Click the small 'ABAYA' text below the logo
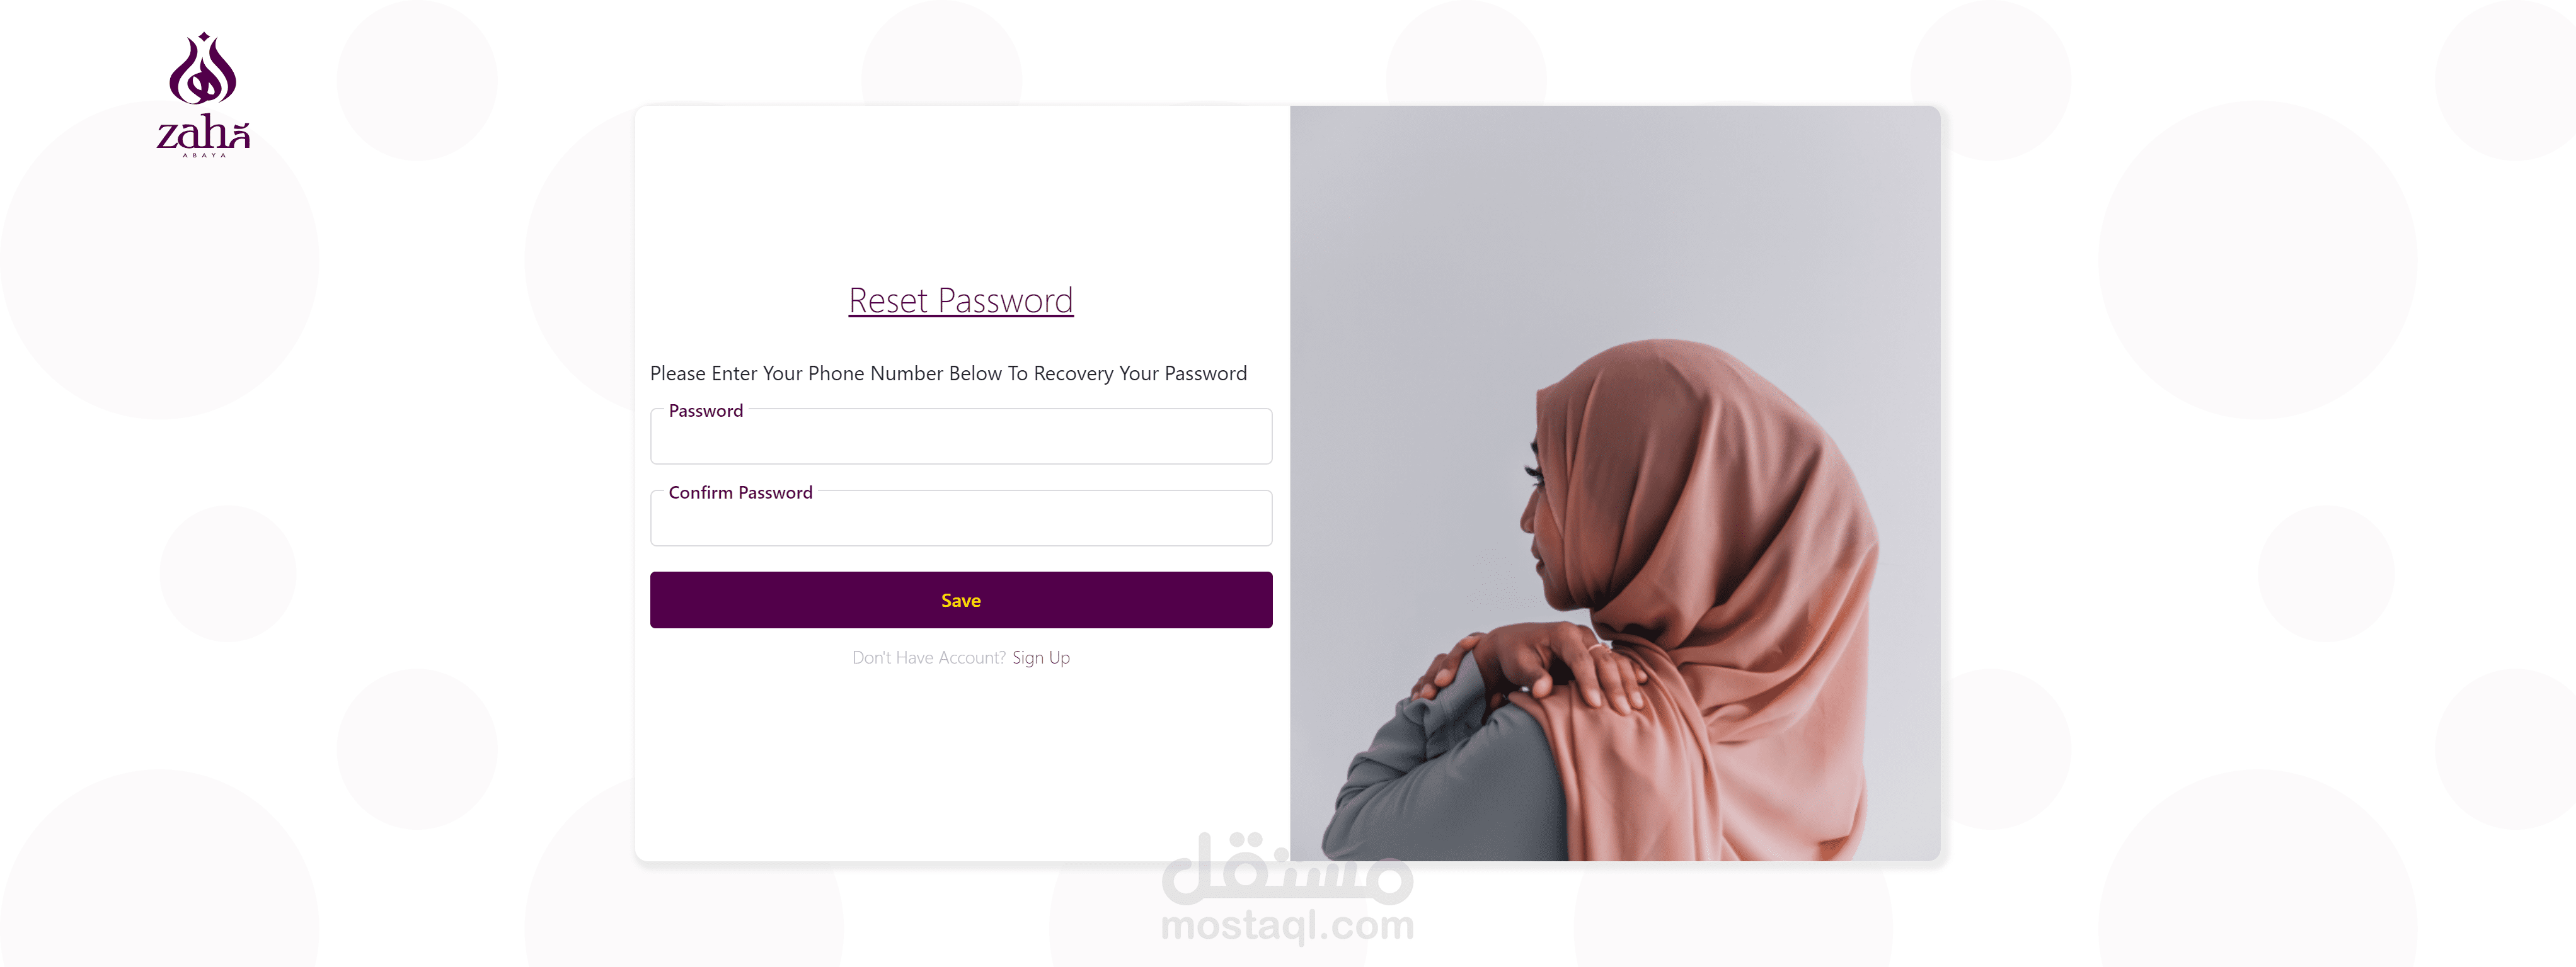Image resolution: width=2576 pixels, height=967 pixels. click(x=204, y=155)
